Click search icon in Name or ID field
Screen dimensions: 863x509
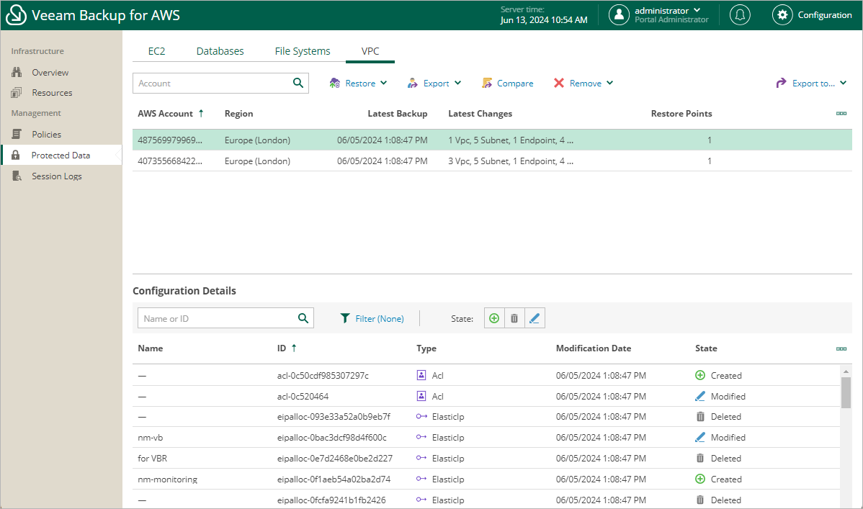(x=303, y=318)
